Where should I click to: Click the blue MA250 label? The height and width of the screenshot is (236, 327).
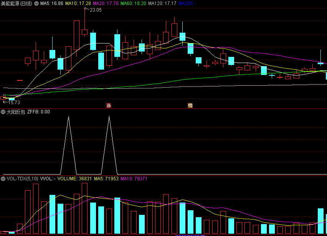pyautogui.click(x=187, y=3)
